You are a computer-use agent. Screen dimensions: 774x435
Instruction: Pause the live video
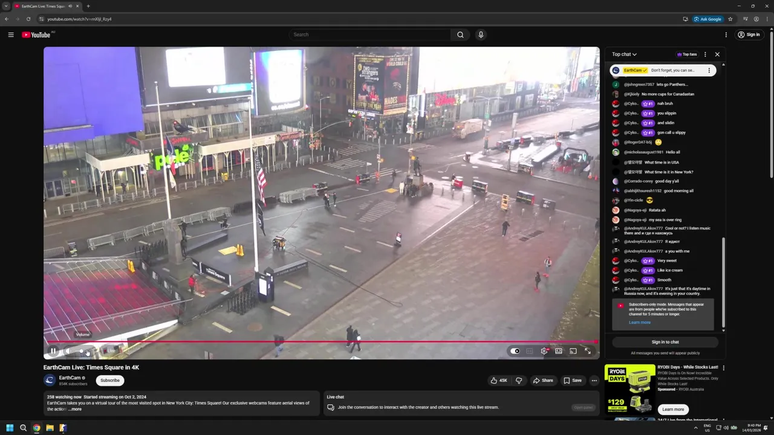[x=53, y=350]
